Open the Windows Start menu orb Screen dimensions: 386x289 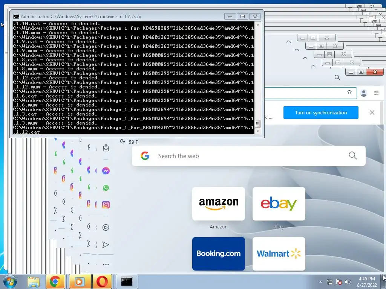[x=10, y=281]
